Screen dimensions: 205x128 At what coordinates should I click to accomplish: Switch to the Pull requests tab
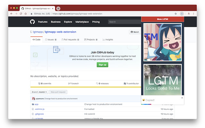70,40
